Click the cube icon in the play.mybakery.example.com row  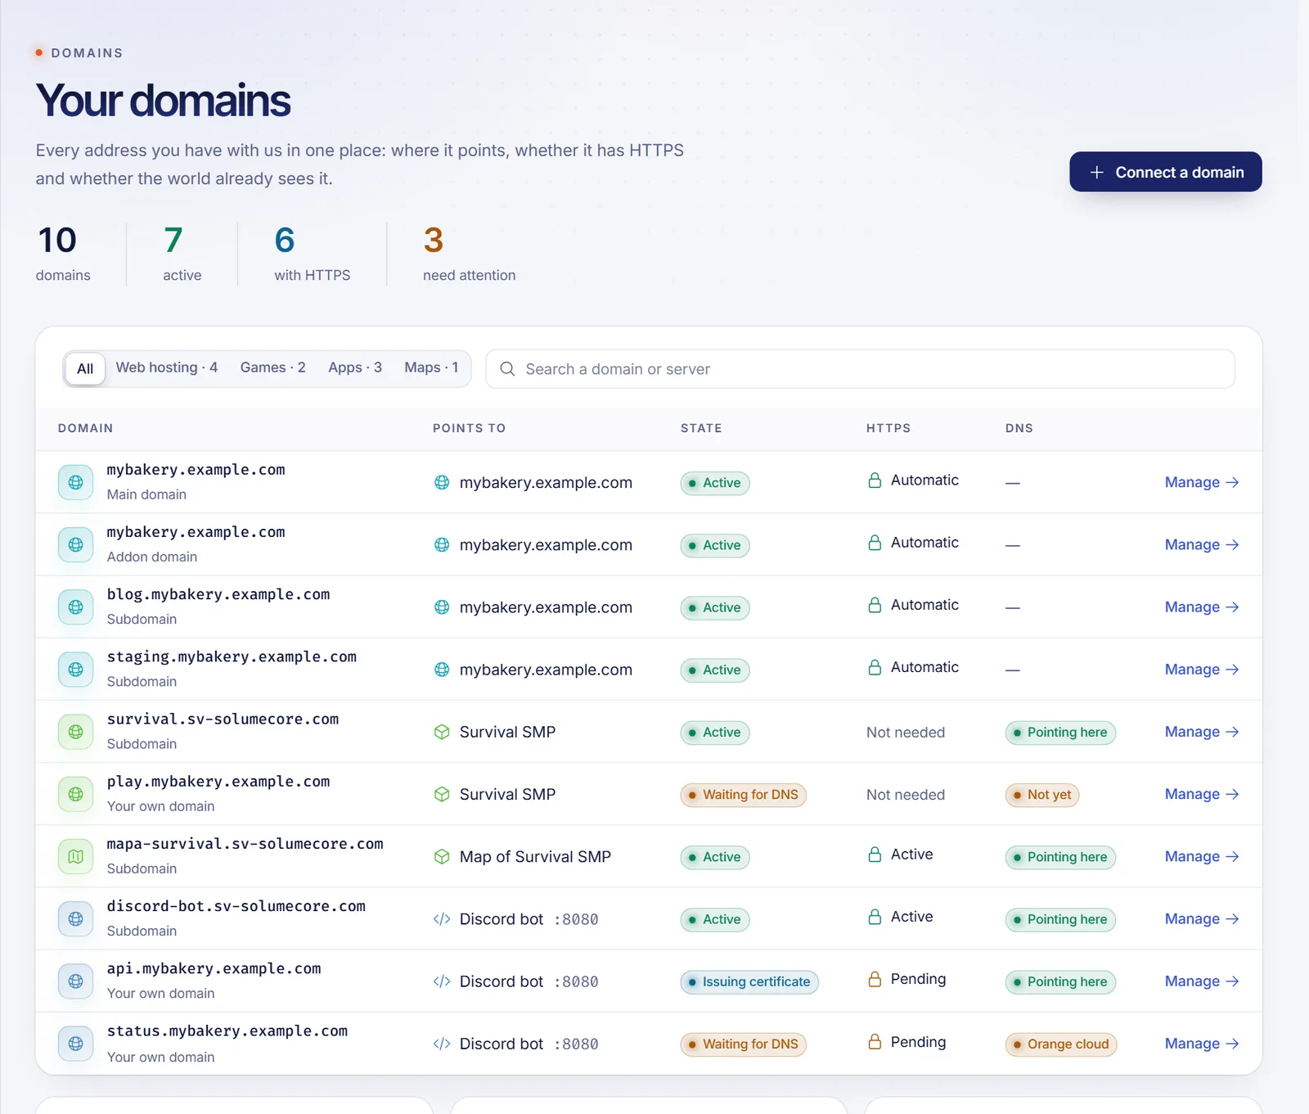[442, 794]
